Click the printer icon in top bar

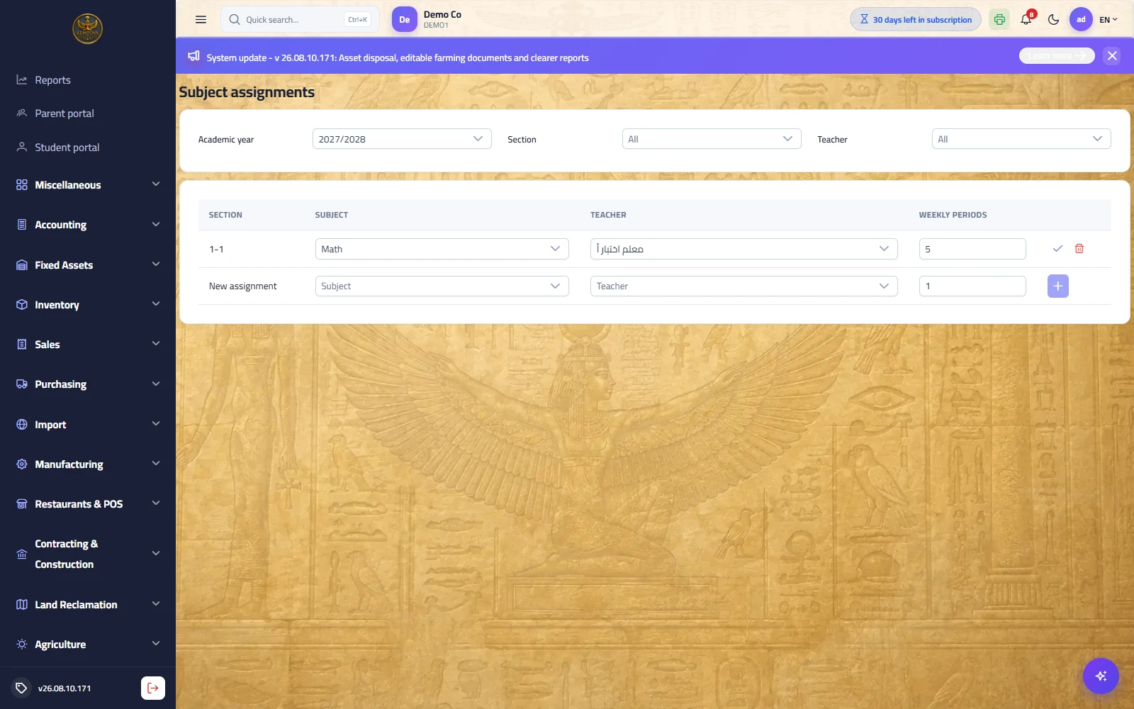(999, 20)
